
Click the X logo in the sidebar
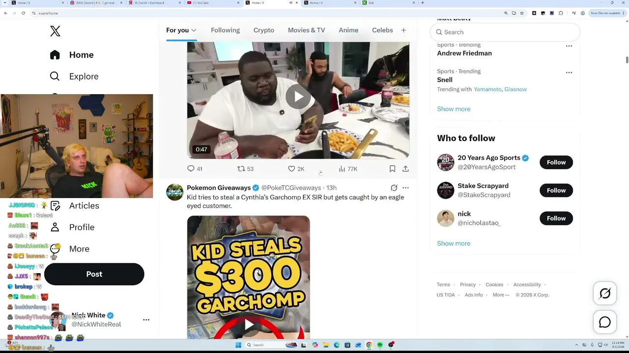(x=55, y=31)
